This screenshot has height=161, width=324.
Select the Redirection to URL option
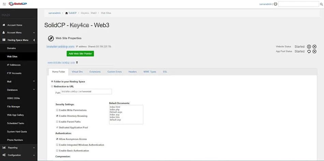(x=52, y=87)
